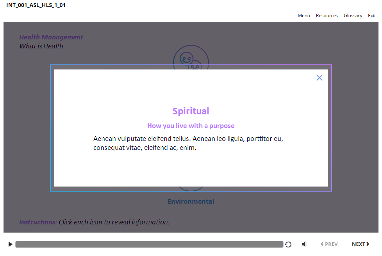Click the Instructions text line
This screenshot has width=382, height=256.
tap(94, 222)
